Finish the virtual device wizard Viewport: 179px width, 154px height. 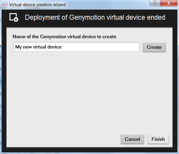point(158,139)
